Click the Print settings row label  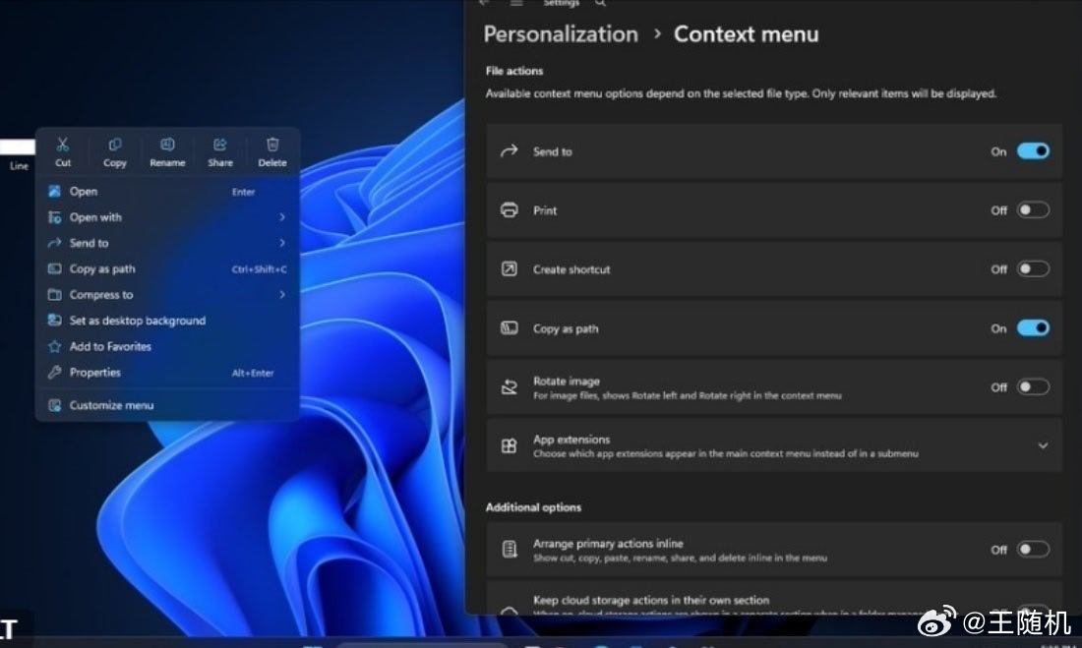click(x=545, y=210)
